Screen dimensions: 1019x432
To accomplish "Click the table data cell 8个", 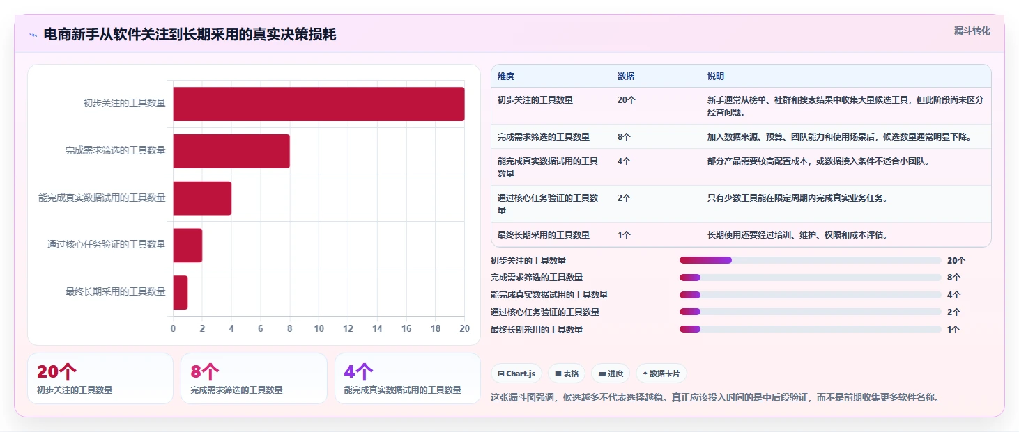I will pos(624,137).
